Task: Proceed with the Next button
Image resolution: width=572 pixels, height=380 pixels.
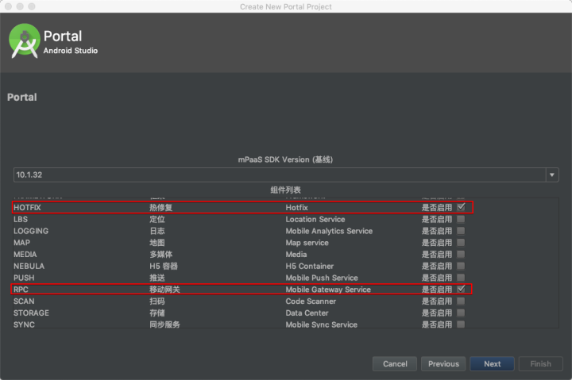Action: (492, 363)
